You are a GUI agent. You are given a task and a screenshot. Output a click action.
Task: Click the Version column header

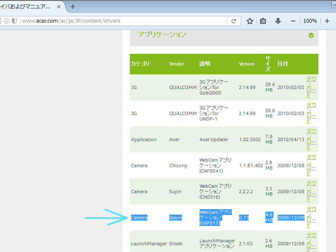[x=247, y=64]
